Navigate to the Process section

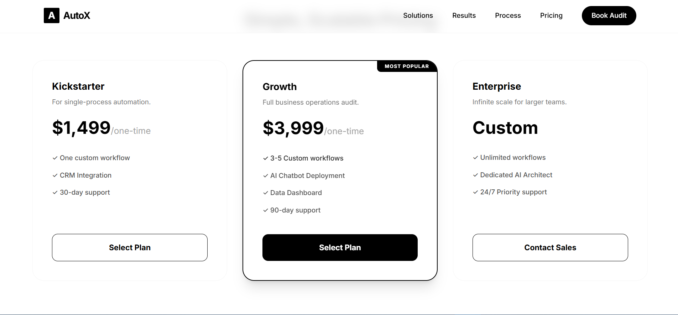(x=508, y=15)
